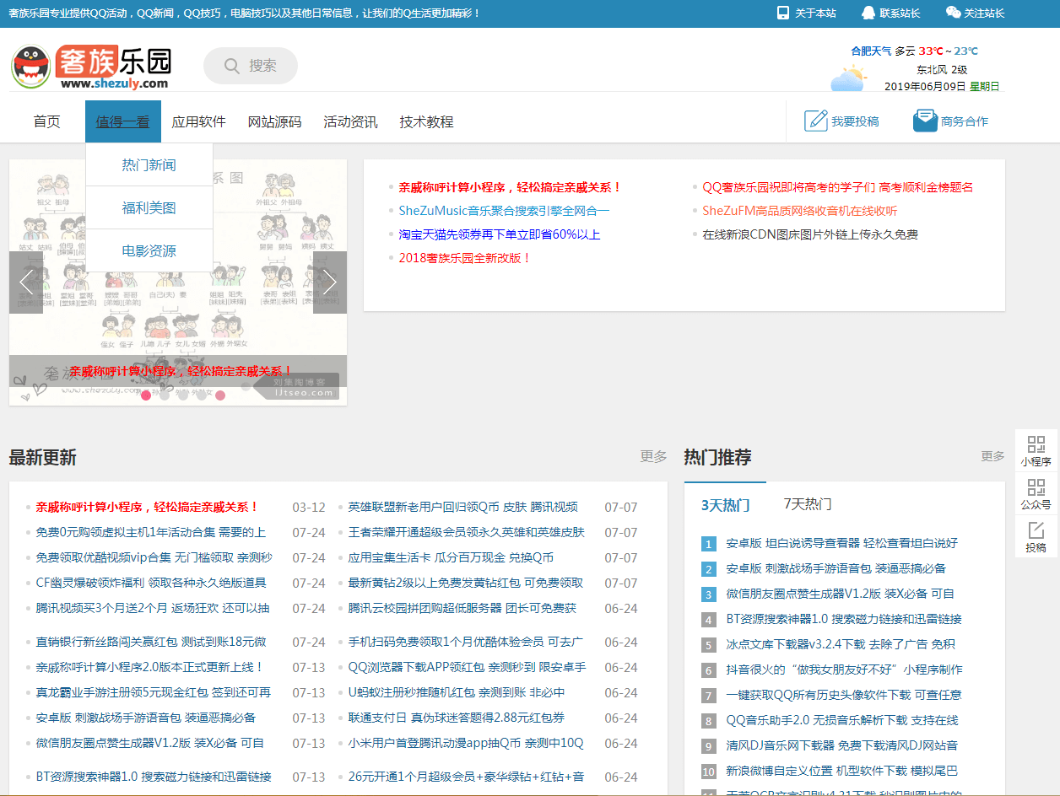Click the 我要投稿 pencil icon

[815, 120]
